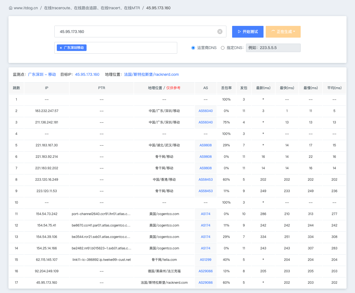
Task: Click IP 221.183.92.202 cell
Action: pos(47,168)
